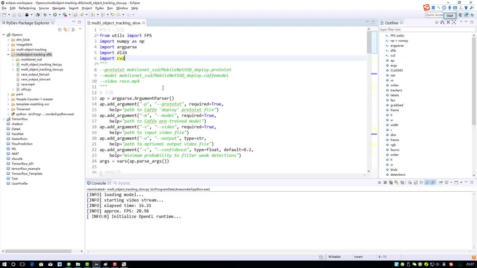Click the taskbar clock showing 23:37
The image size is (477, 268).
point(470,264)
